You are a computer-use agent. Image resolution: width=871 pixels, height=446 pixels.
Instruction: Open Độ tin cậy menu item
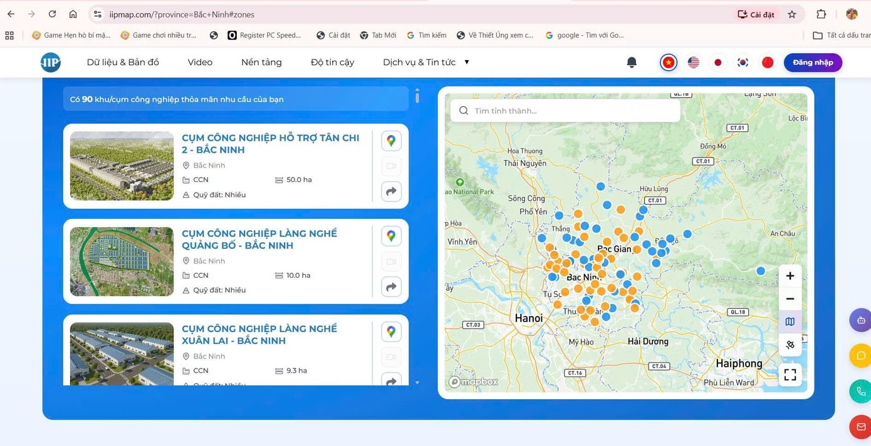tap(333, 62)
